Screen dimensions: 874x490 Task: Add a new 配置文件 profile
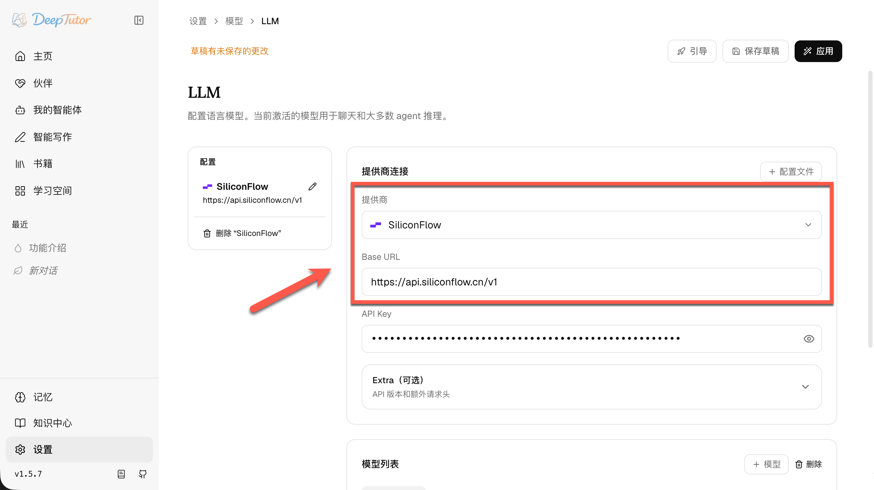(791, 172)
